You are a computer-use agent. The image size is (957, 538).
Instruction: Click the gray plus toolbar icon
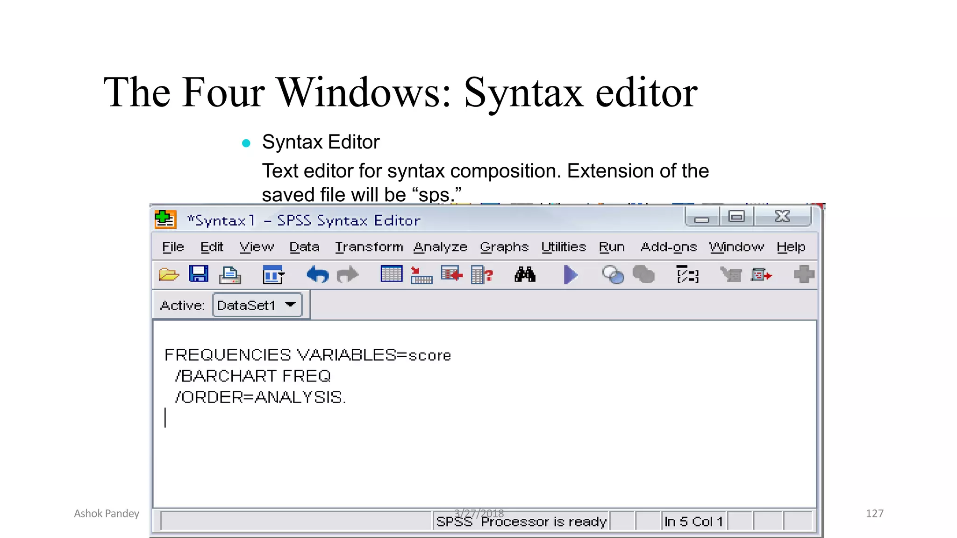[x=804, y=274]
